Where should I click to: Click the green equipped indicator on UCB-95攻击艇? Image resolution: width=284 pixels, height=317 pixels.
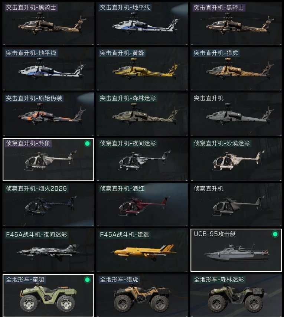275,234
